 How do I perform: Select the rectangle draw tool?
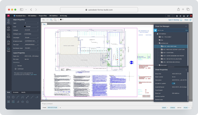coord(9,97)
